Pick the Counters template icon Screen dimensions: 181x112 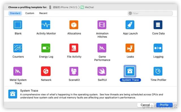click(18, 48)
